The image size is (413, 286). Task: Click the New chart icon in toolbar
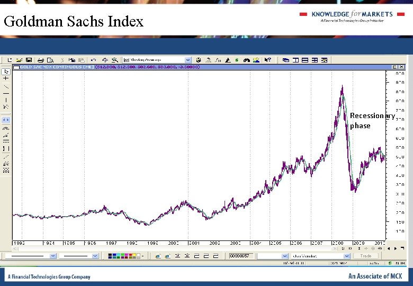coord(10,60)
